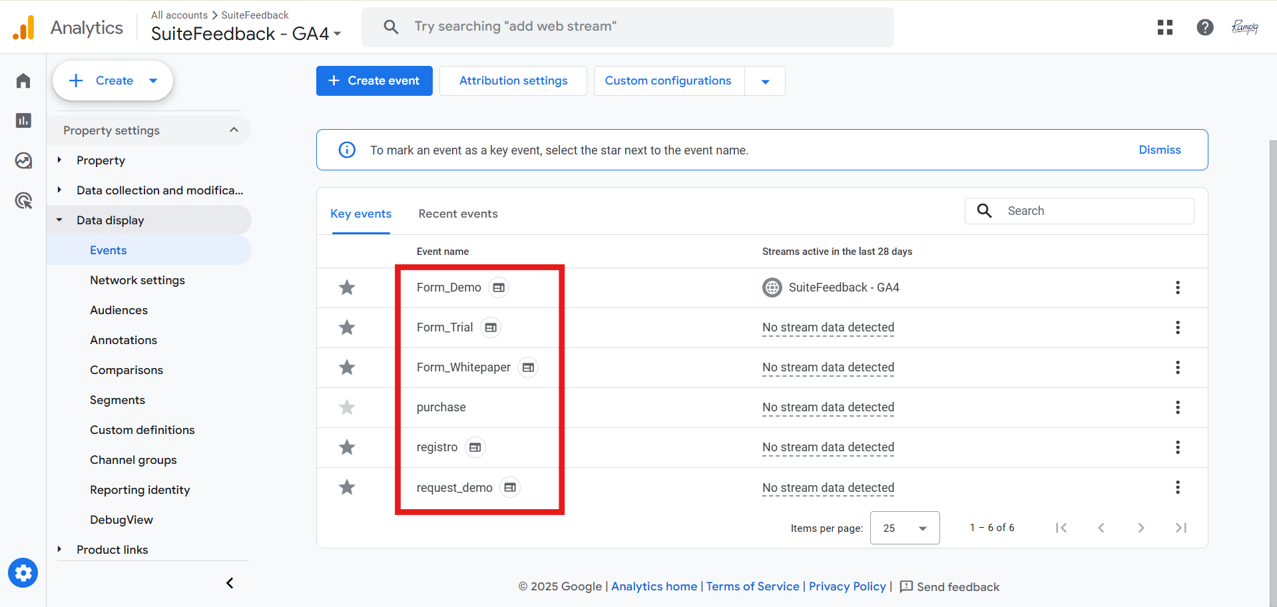This screenshot has height=607, width=1277.
Task: Click the Create event button
Action: (x=374, y=81)
